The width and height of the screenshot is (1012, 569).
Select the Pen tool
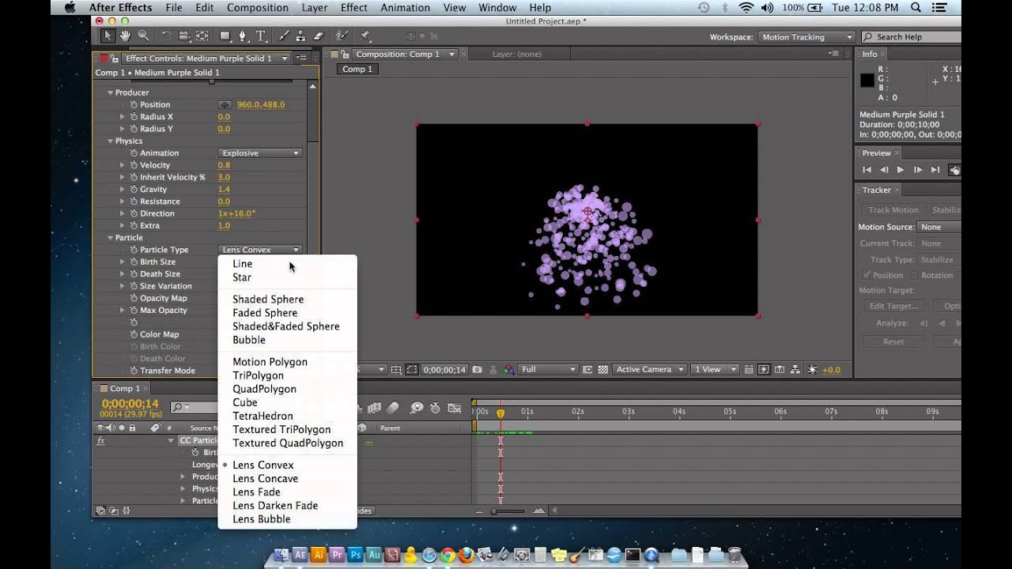[243, 36]
